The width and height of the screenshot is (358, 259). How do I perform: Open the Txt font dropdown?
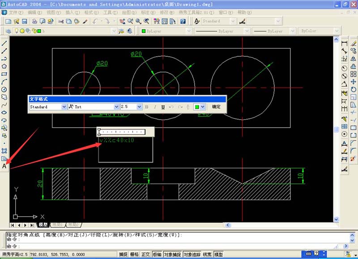116,107
